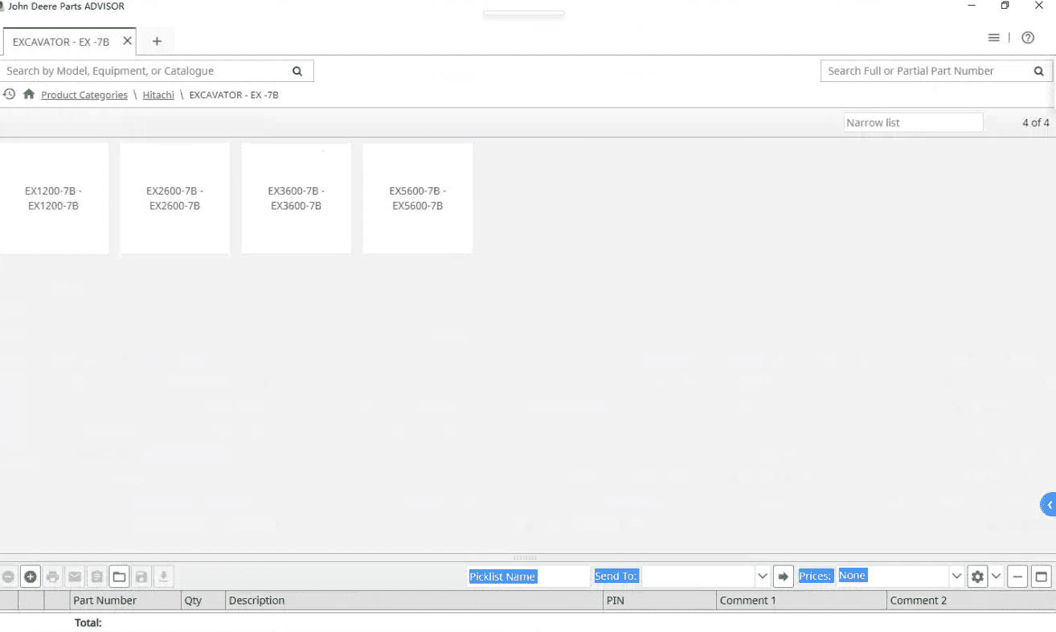
Task: Click the Send To arrow button
Action: pyautogui.click(x=784, y=577)
